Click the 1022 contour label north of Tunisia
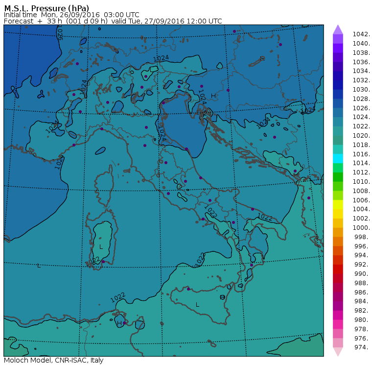Image resolution: width=372 pixels, height=367 pixels. point(118,297)
